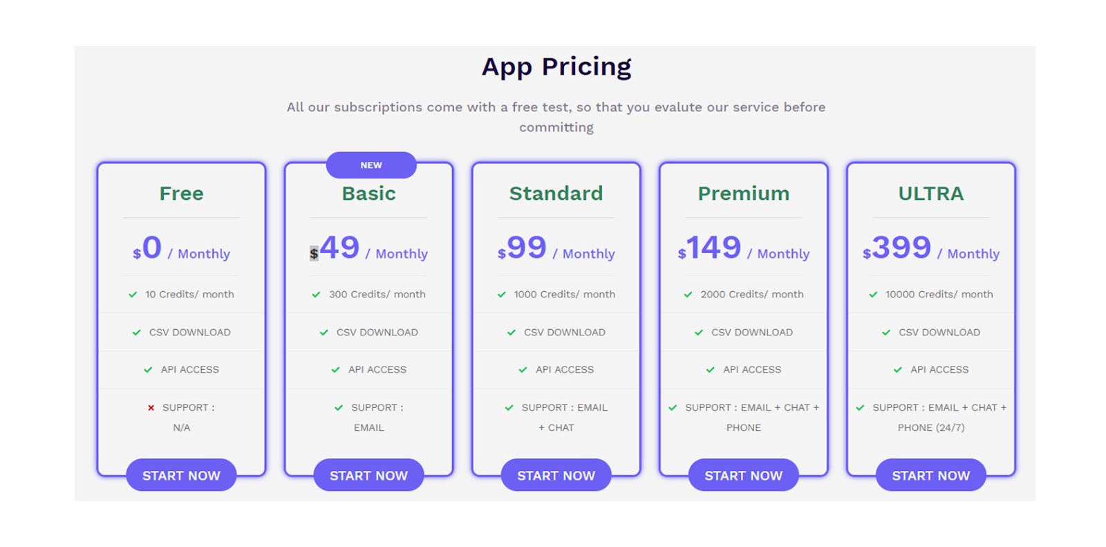Image resolution: width=1106 pixels, height=547 pixels.
Task: Start the Free plan with START NOW
Action: click(181, 475)
